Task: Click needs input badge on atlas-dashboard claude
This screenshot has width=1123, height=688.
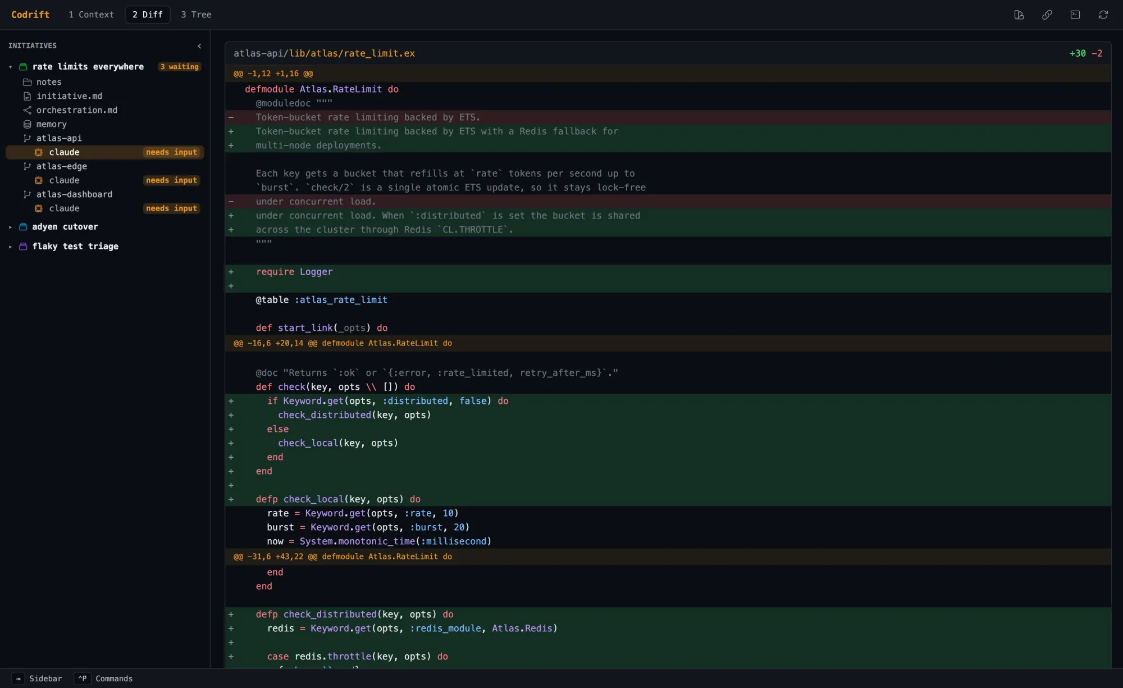Action: tap(171, 208)
